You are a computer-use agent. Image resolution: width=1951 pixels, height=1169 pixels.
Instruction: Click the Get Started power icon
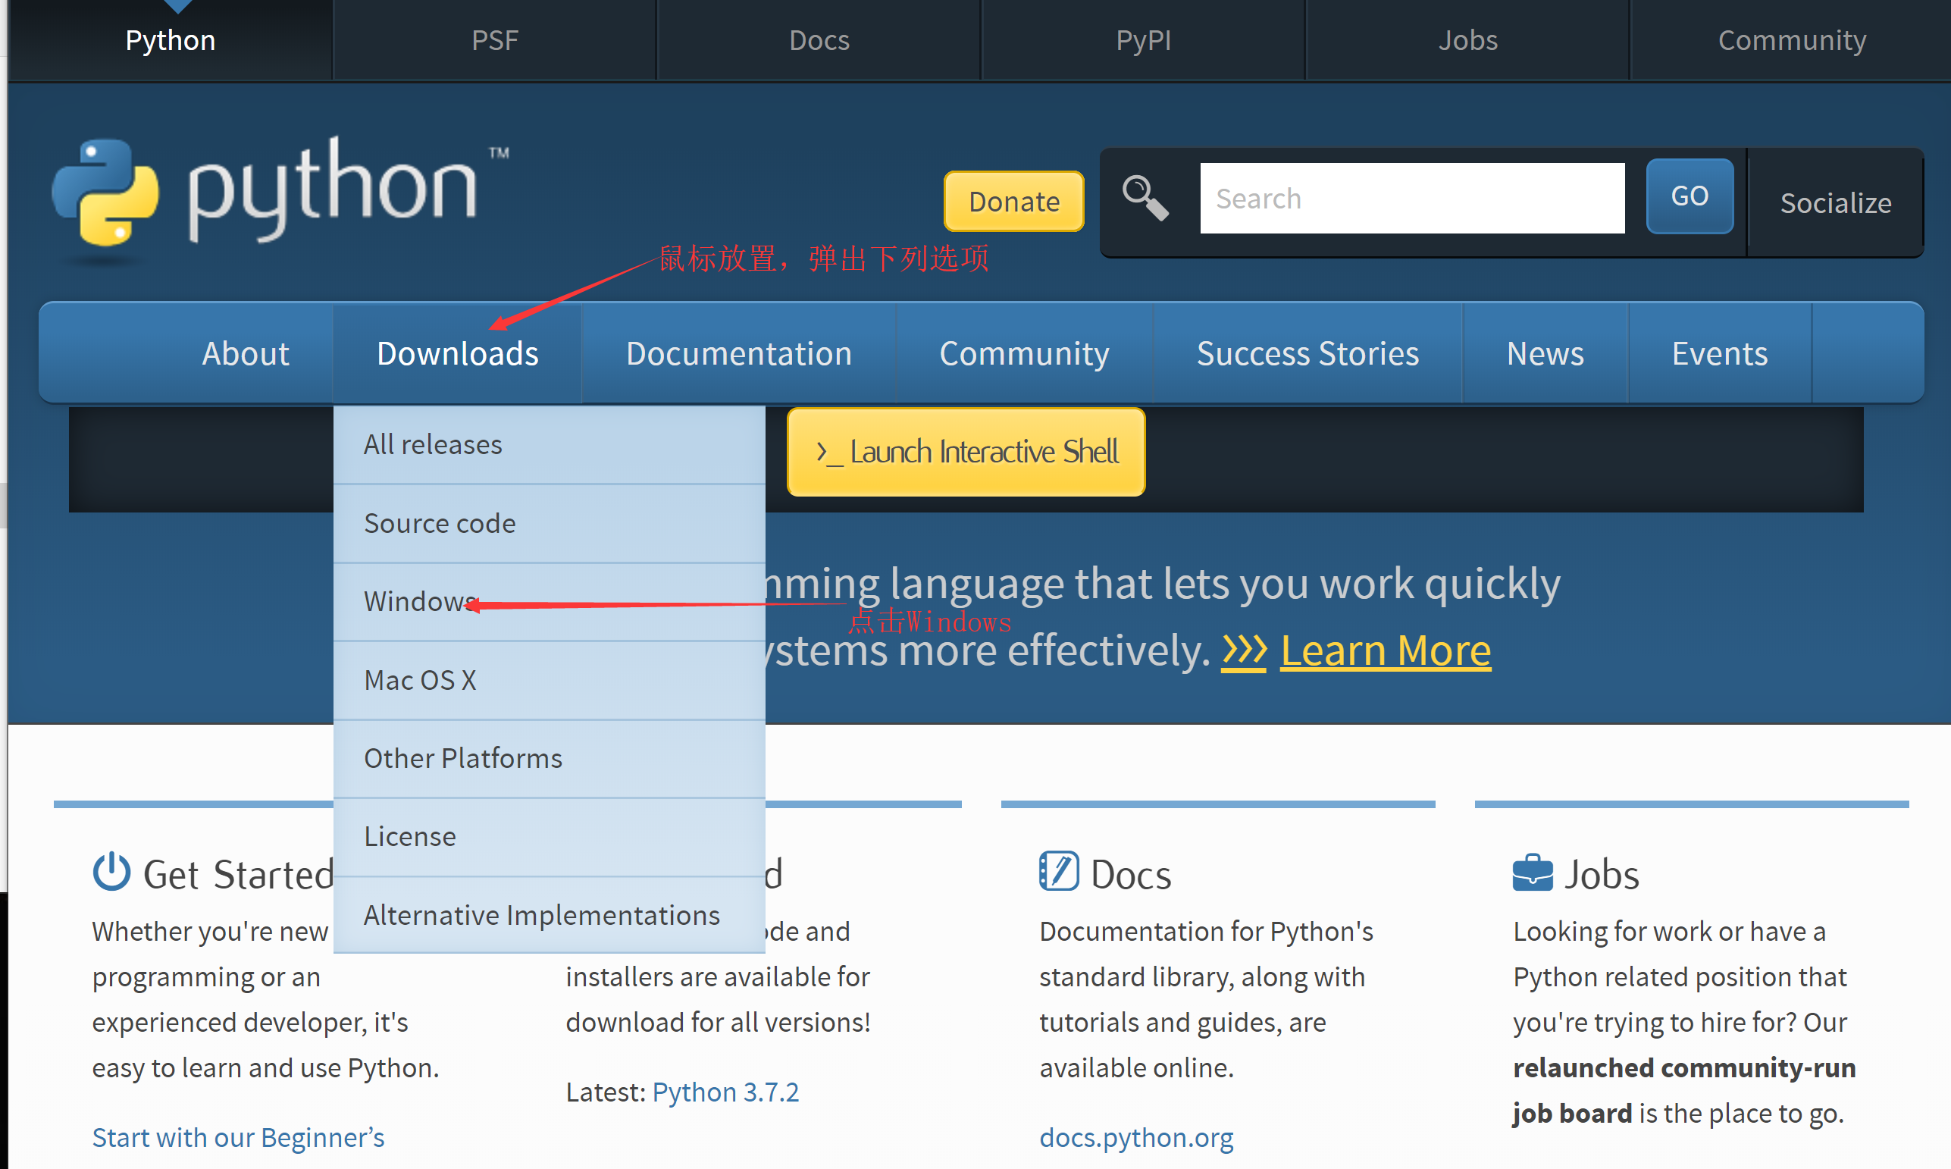click(111, 872)
